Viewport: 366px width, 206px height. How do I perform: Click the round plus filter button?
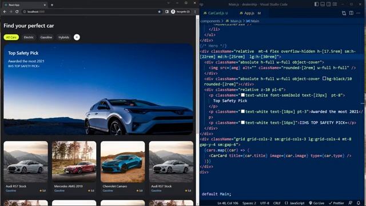(77, 37)
